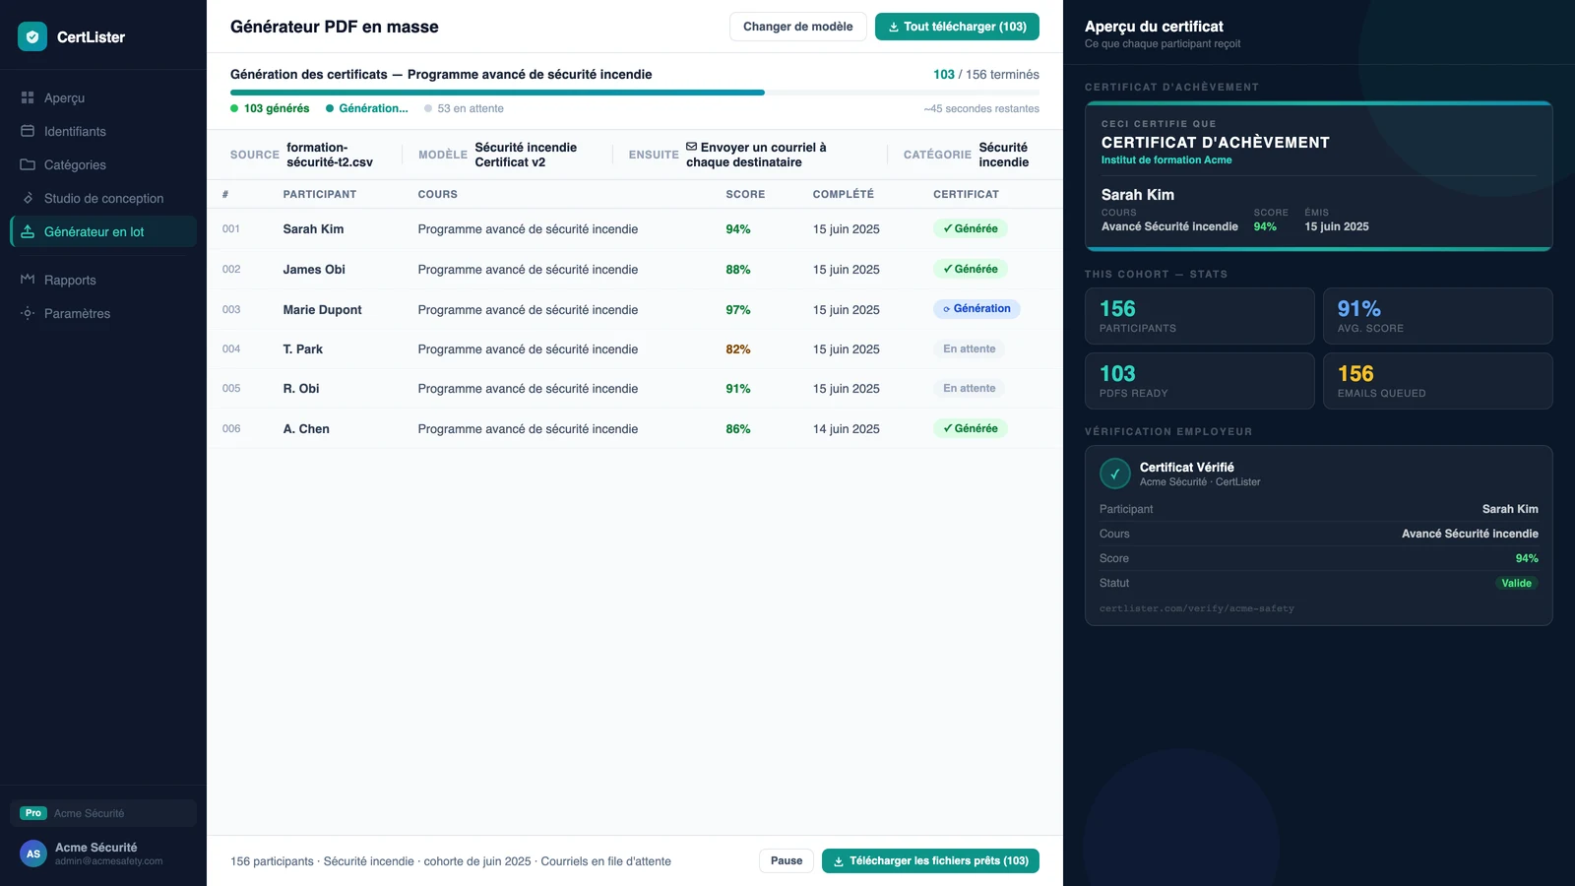
Task: Click the green 103 générés status dot
Action: tap(234, 108)
